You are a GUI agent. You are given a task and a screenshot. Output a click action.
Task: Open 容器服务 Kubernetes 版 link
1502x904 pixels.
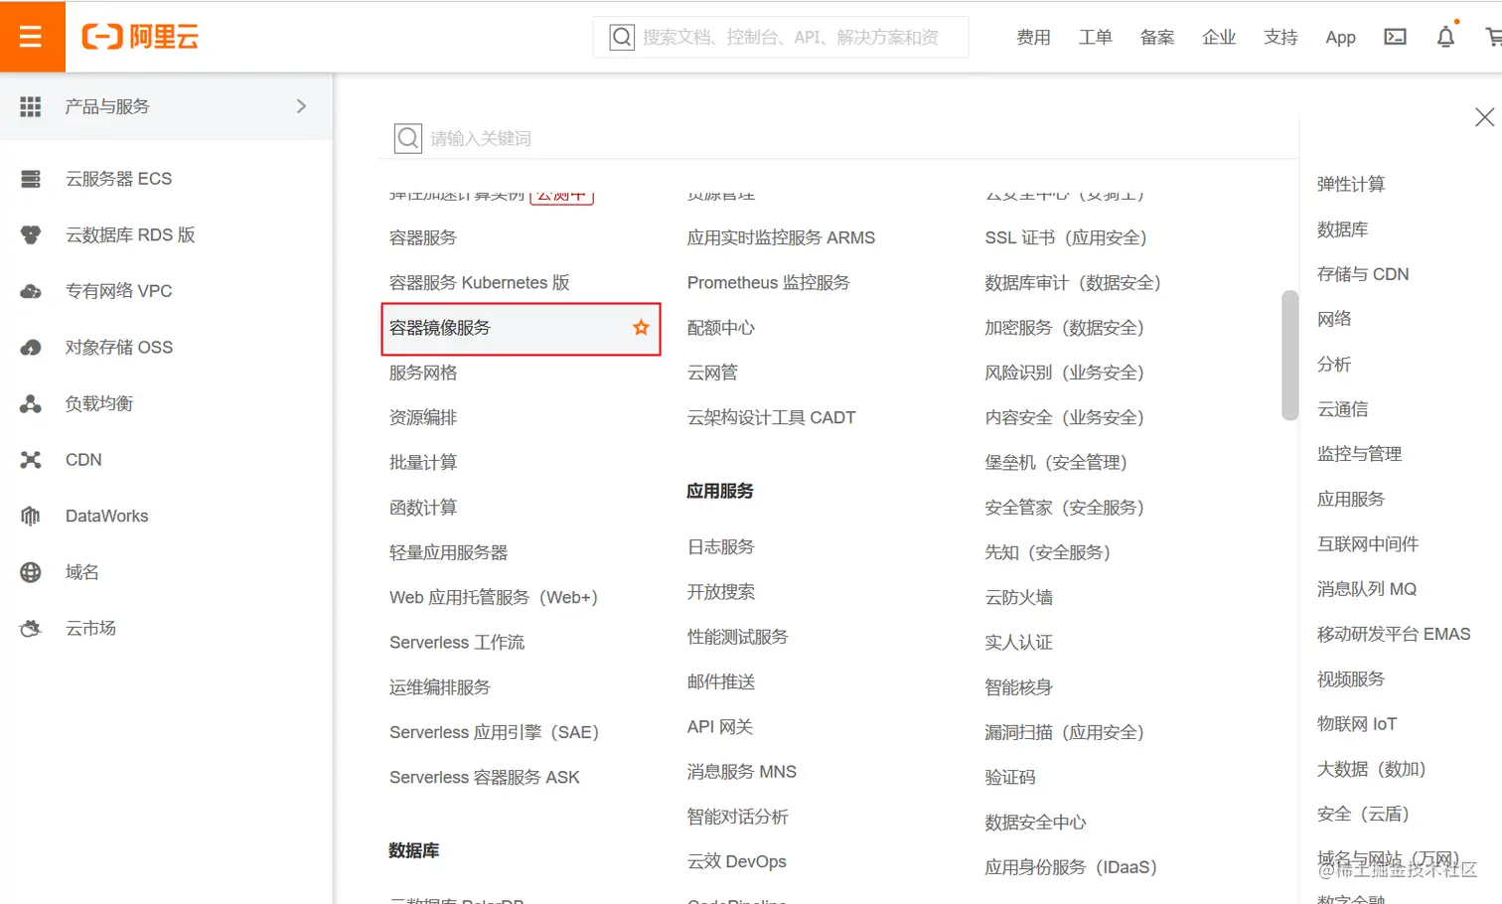point(480,283)
